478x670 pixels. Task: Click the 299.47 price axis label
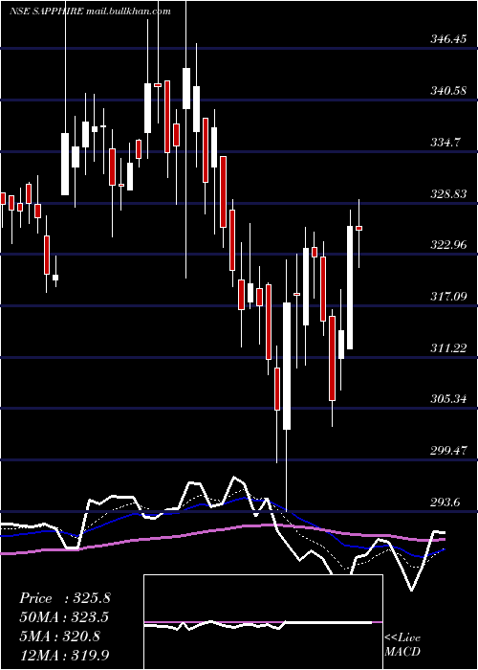(x=448, y=451)
